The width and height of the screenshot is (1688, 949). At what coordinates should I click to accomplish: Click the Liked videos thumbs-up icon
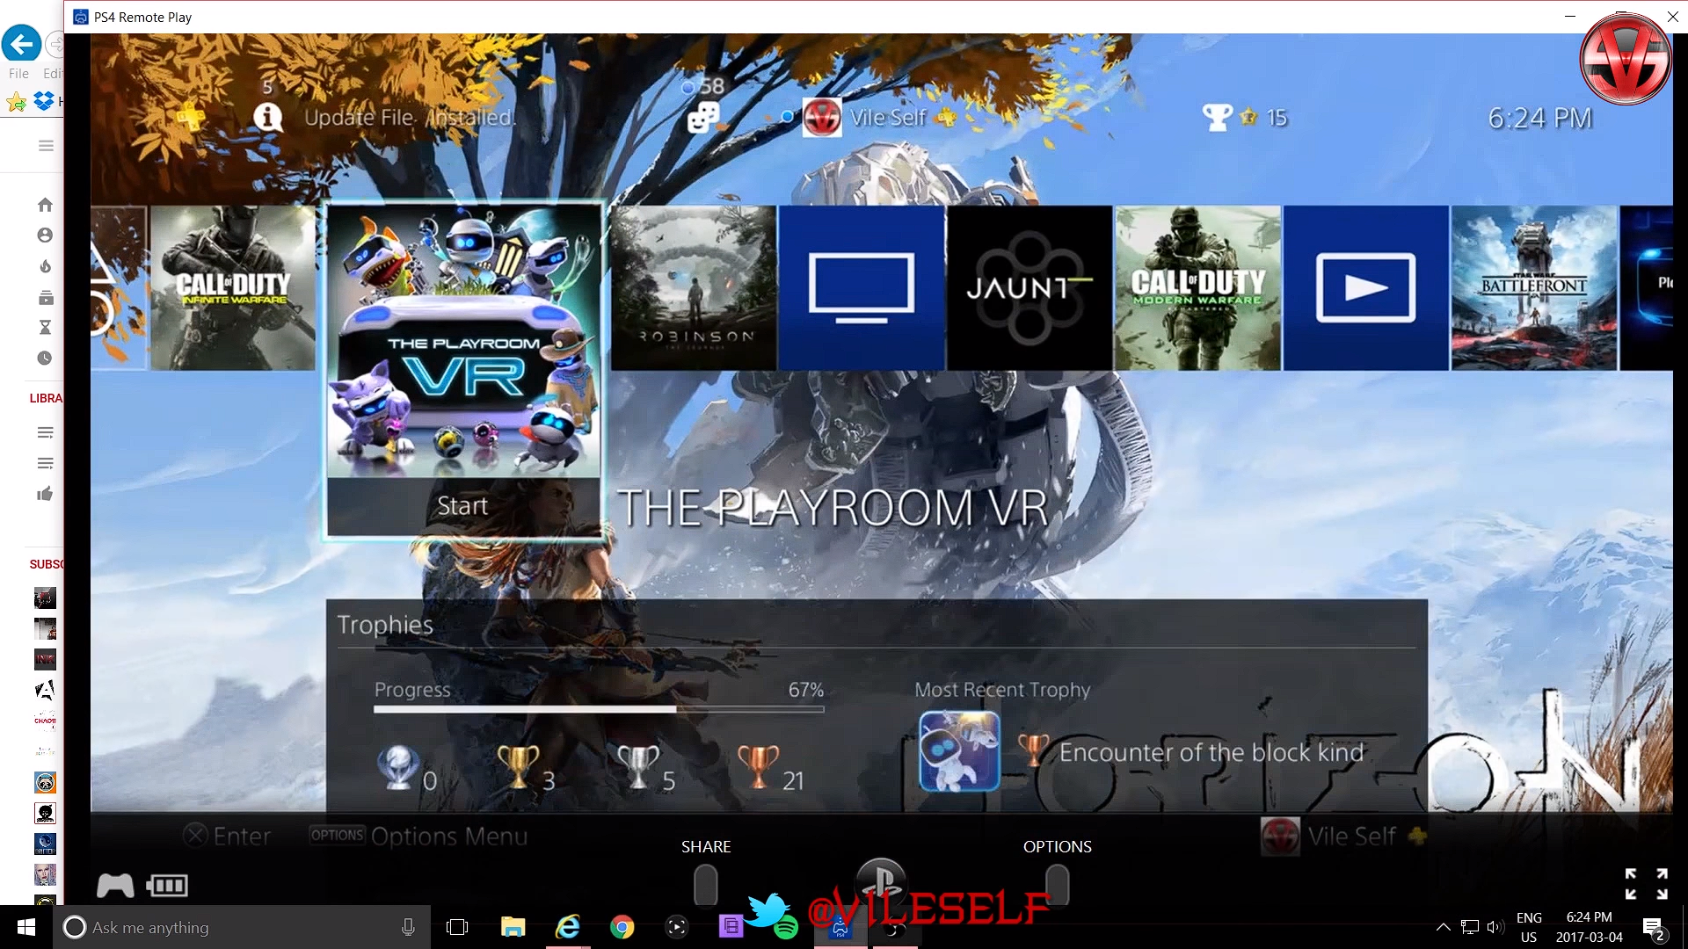[45, 494]
